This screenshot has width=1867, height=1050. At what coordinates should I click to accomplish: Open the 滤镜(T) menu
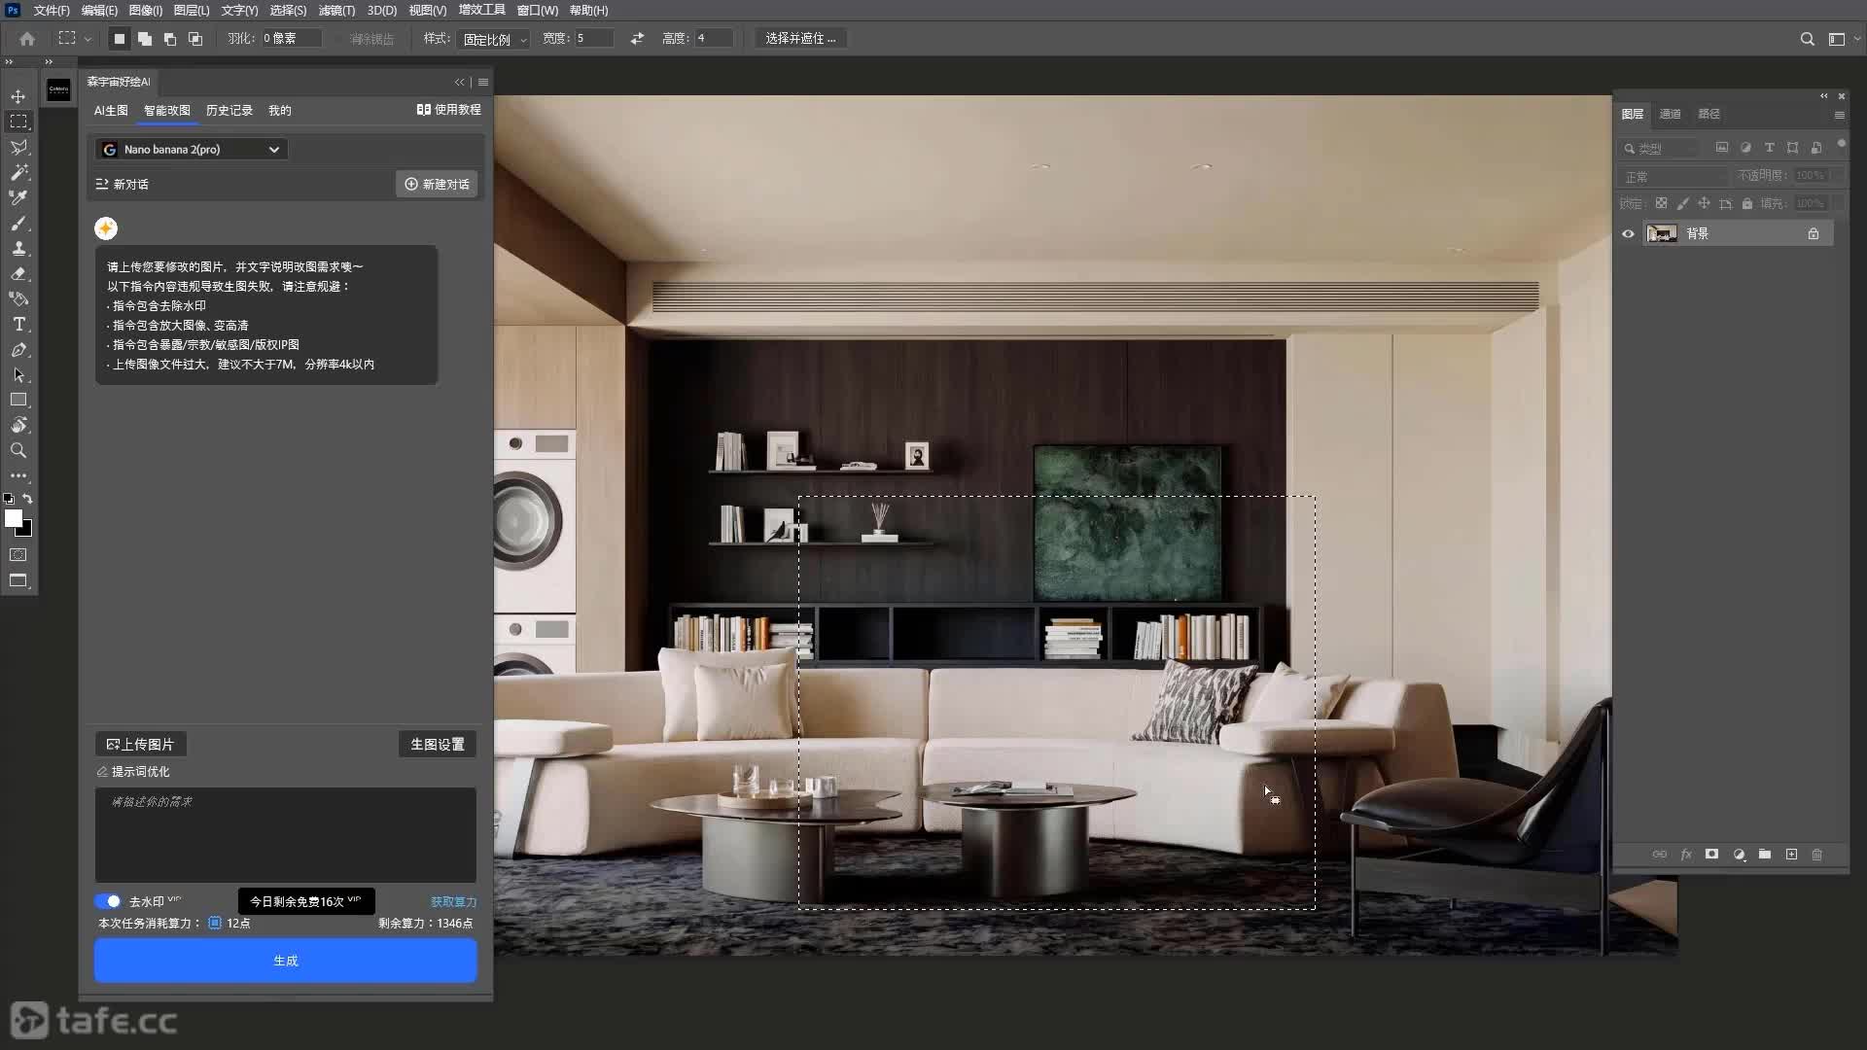pyautogui.click(x=336, y=11)
